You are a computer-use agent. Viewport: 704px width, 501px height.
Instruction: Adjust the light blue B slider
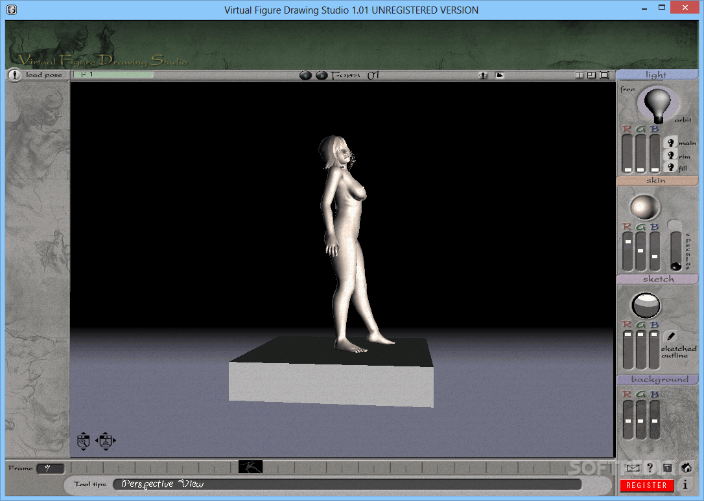click(655, 153)
